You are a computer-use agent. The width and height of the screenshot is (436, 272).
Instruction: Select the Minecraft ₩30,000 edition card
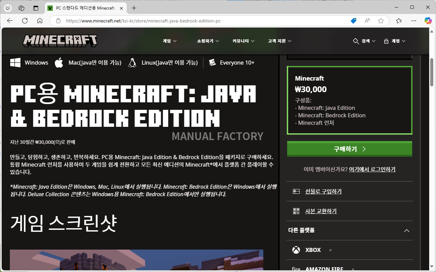click(x=349, y=100)
